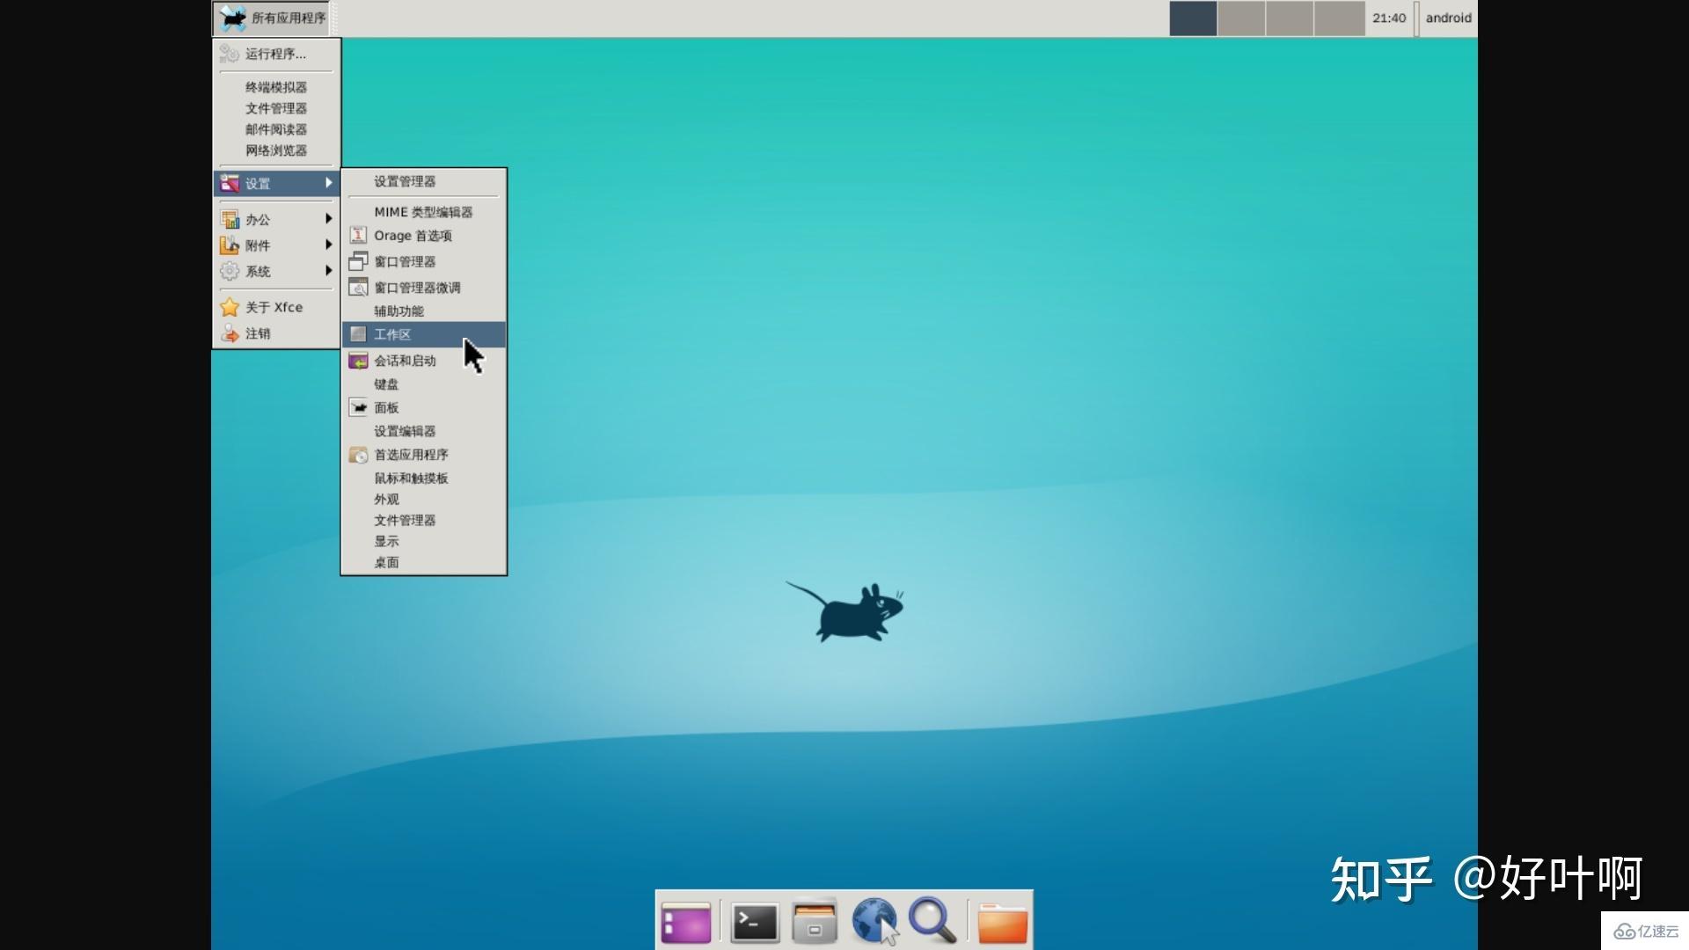Expand 设置 submenu
Viewport: 1689px width, 950px height.
276,183
